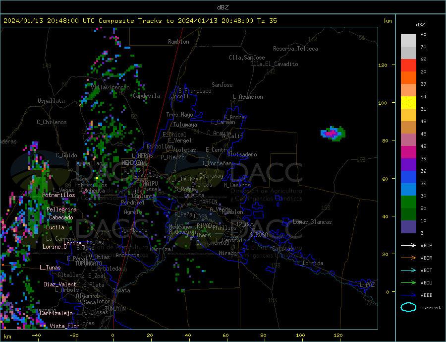The height and width of the screenshot is (342, 446).
Task: Click the Tulumaya label
Action: click(x=185, y=125)
